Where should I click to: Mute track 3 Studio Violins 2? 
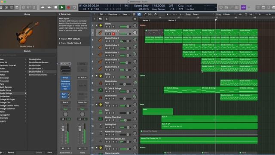[x=107, y=41]
